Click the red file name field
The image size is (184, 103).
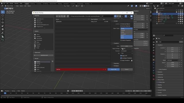[81, 69]
